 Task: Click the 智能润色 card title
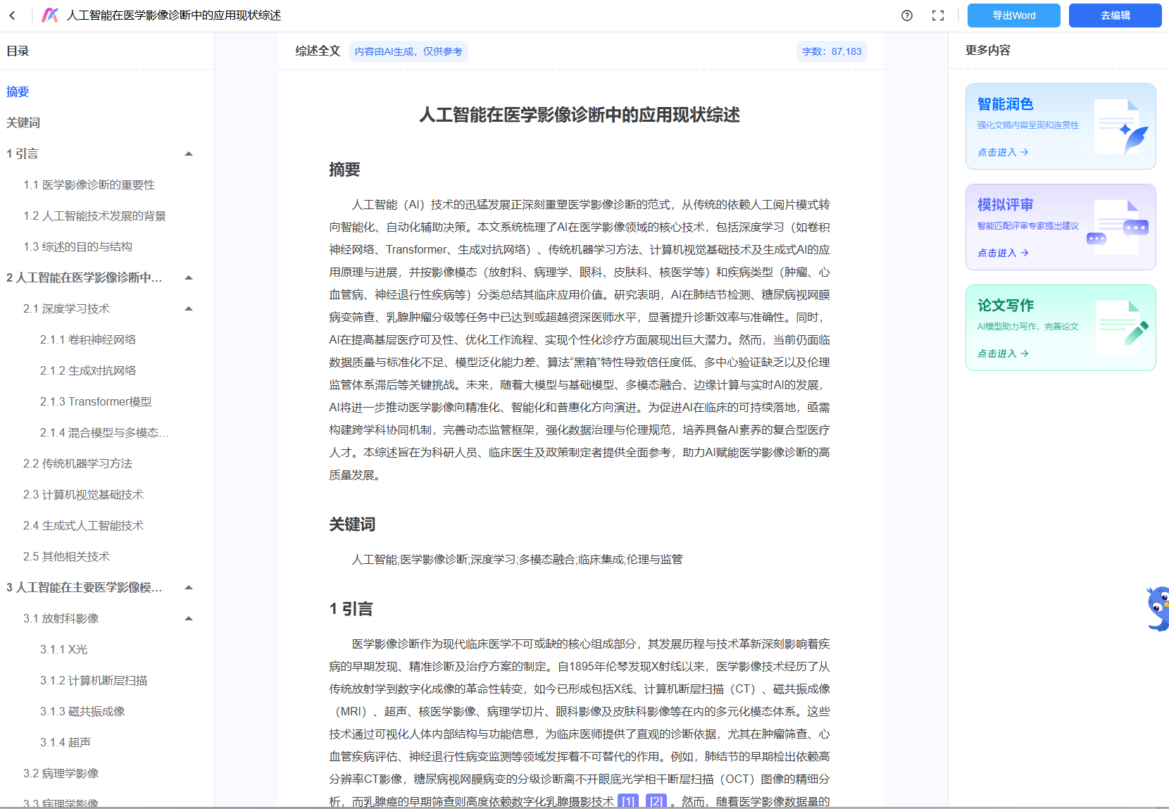click(x=1005, y=104)
